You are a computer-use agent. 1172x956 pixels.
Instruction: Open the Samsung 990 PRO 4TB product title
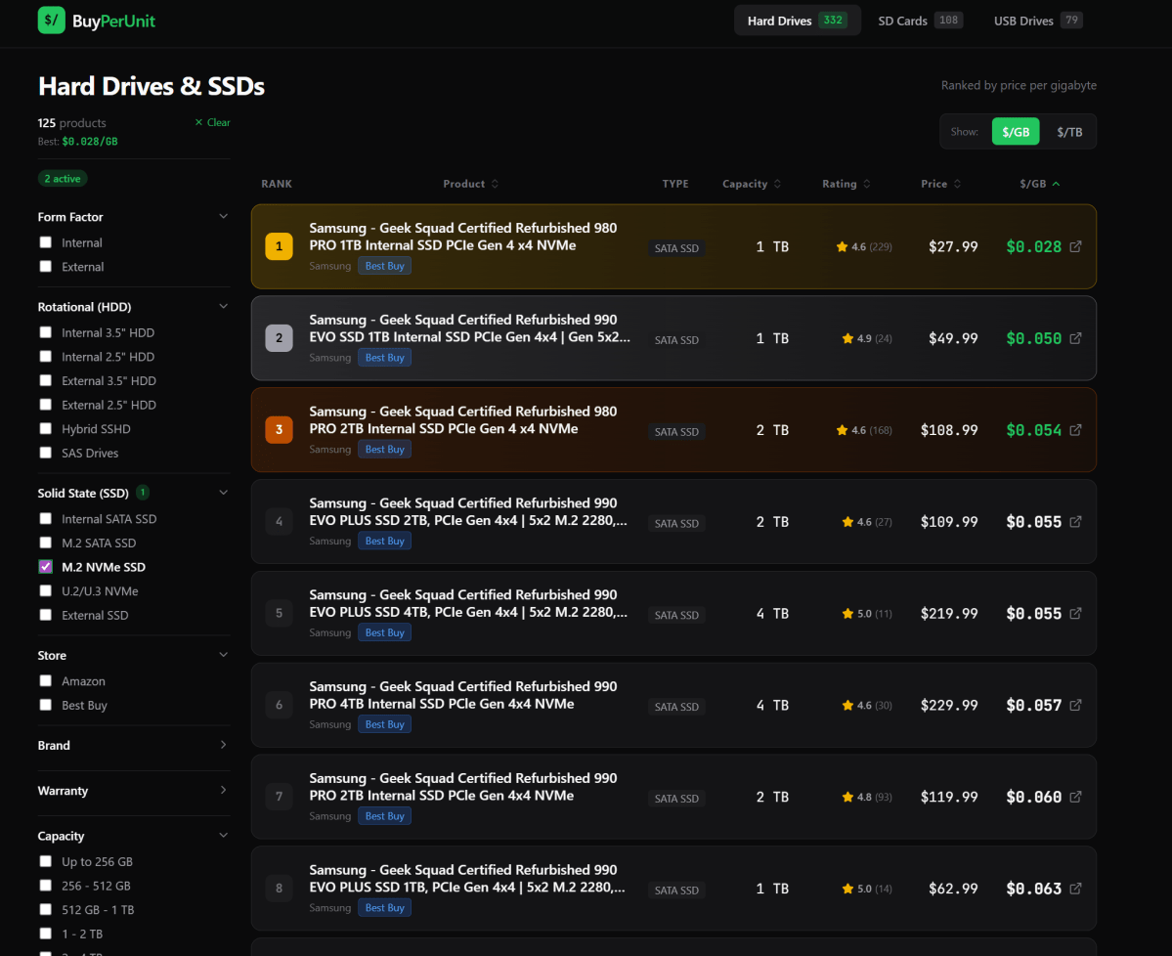[x=463, y=695]
